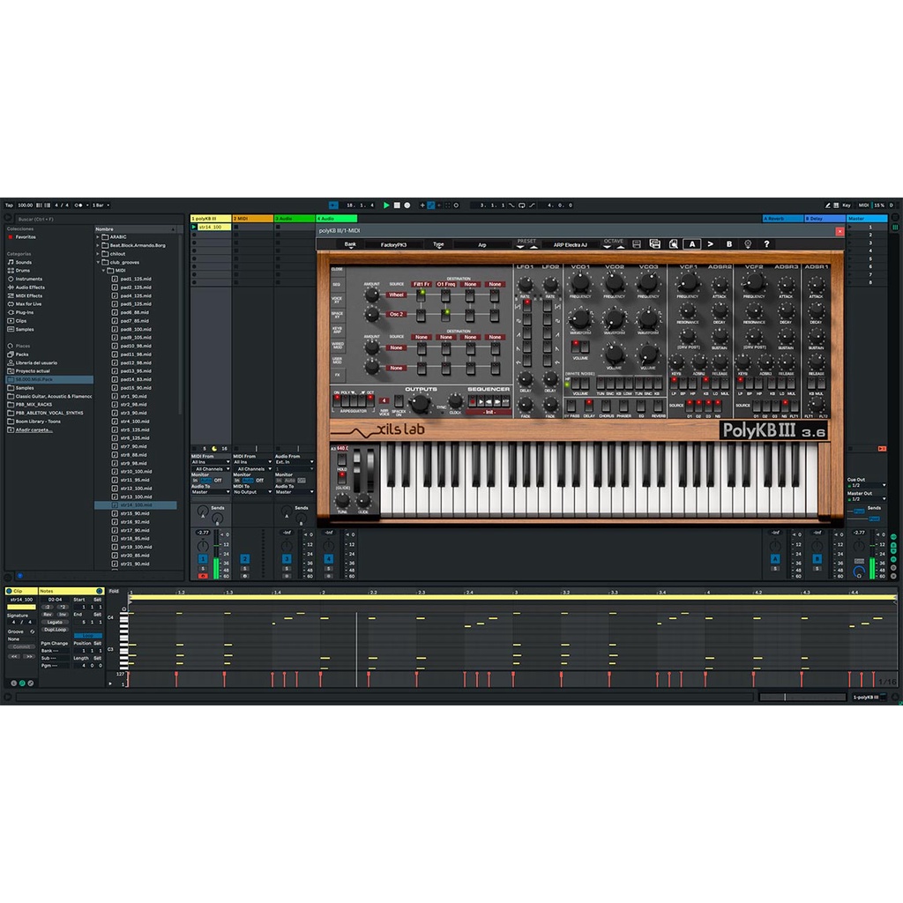Open the KEYS ARP panel tab in PolyKB
Image resolution: width=903 pixels, height=903 pixels.
[337, 330]
